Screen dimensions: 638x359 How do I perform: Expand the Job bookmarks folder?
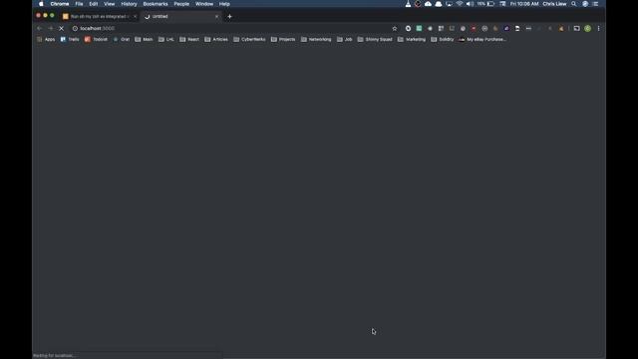345,40
